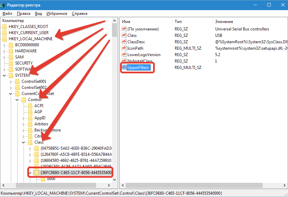The width and height of the screenshot is (288, 197).
Task: Expand the BCD00000000 key
Action: point(4,45)
